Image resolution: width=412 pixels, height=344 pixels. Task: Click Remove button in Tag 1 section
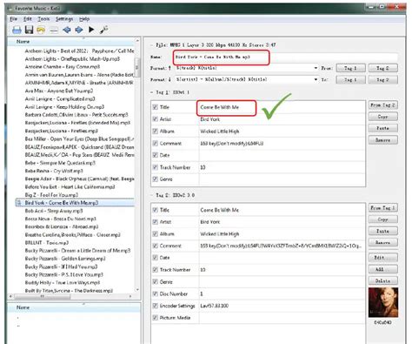coord(382,140)
